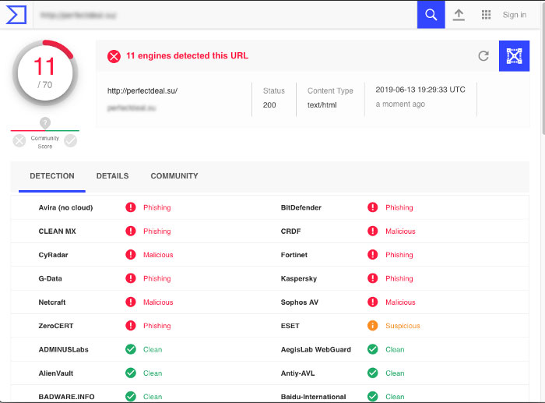The height and width of the screenshot is (403, 545).
Task: Click the BitDefender phishing alert icon
Action: [x=373, y=207]
